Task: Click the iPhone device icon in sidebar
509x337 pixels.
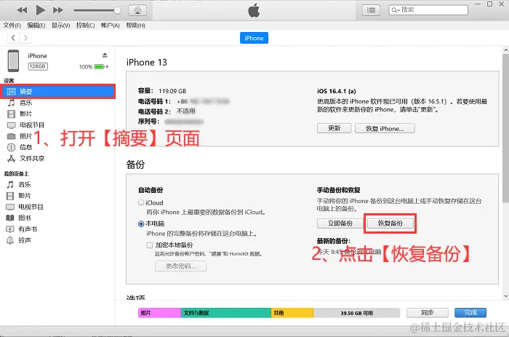Action: [x=13, y=60]
